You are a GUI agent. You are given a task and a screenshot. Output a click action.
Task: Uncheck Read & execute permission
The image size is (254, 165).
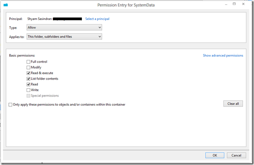pyautogui.click(x=28, y=73)
